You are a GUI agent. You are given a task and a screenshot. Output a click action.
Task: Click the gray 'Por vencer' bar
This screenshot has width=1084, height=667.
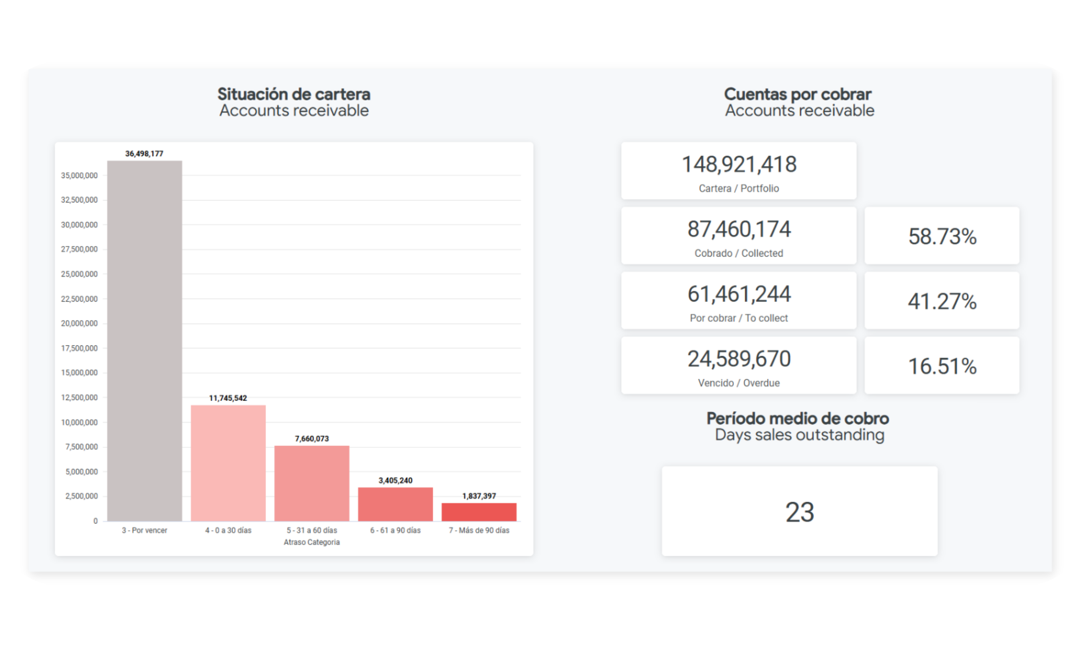click(x=145, y=341)
